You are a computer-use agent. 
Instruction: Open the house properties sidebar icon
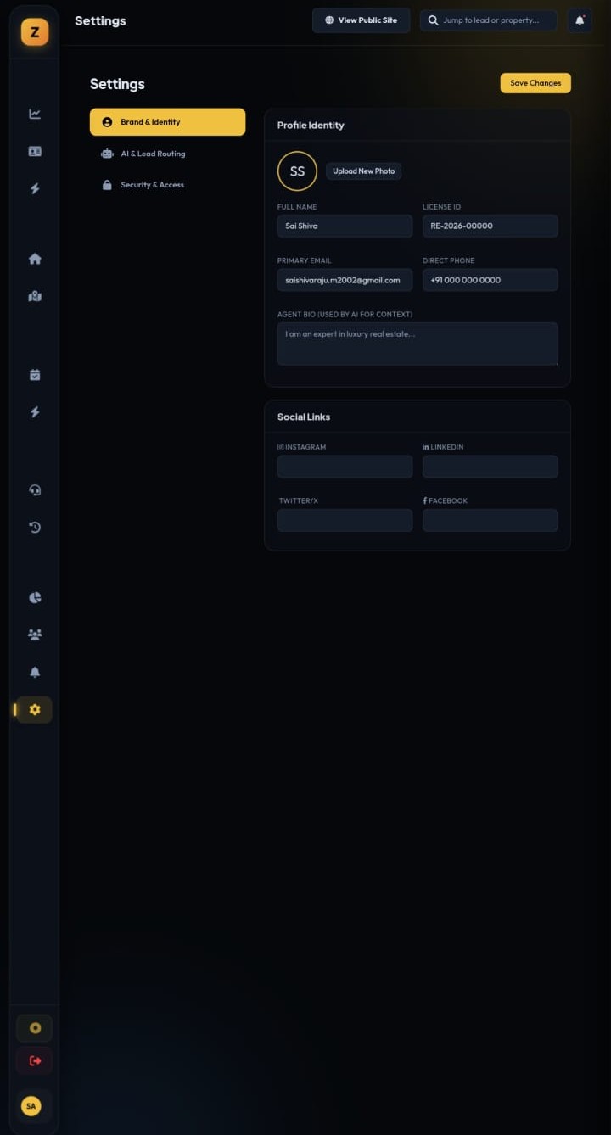point(35,259)
